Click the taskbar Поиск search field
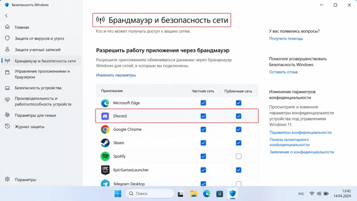This screenshot has height=201, width=357. (x=150, y=193)
